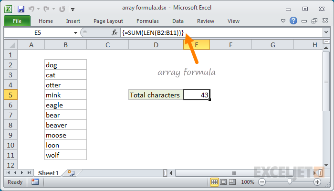Select the cell containing beaver
Screen dimensions: 334x191
(66, 125)
